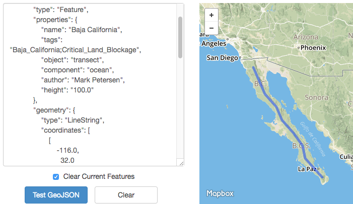The image size is (353, 204).
Task: Click the GeoJSON editor scrollbar thumb
Action: tap(180, 38)
